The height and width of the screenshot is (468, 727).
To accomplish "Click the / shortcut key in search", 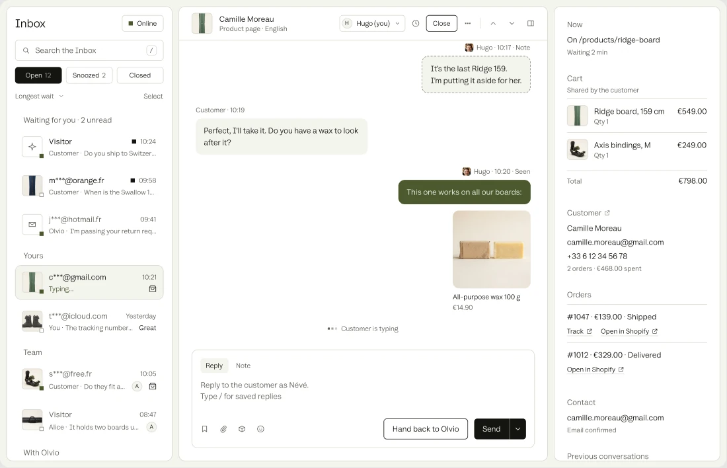I will [x=151, y=50].
